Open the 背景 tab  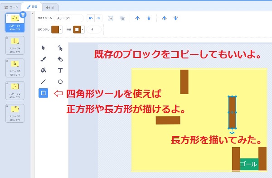(32, 7)
